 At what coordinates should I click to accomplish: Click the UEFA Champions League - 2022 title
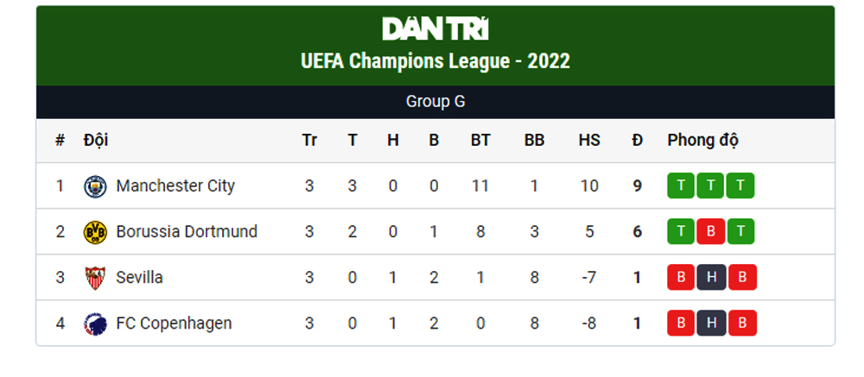tap(435, 61)
